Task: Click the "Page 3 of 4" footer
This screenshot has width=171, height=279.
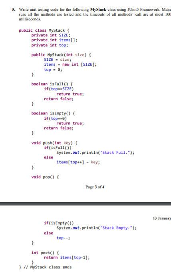Action: [x=95, y=187]
